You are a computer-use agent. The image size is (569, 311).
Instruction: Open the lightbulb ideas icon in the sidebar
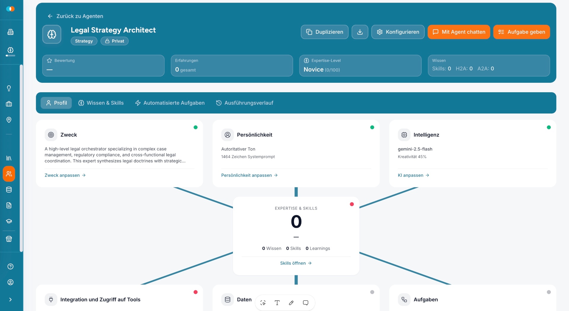(9, 88)
